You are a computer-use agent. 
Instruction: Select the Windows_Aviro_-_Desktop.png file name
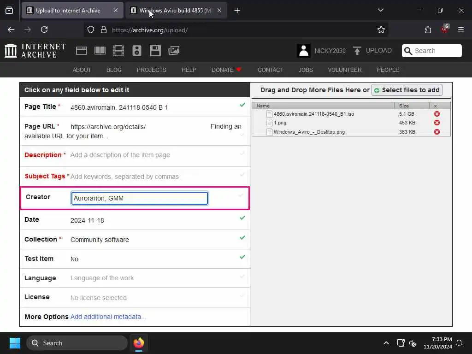309,132
